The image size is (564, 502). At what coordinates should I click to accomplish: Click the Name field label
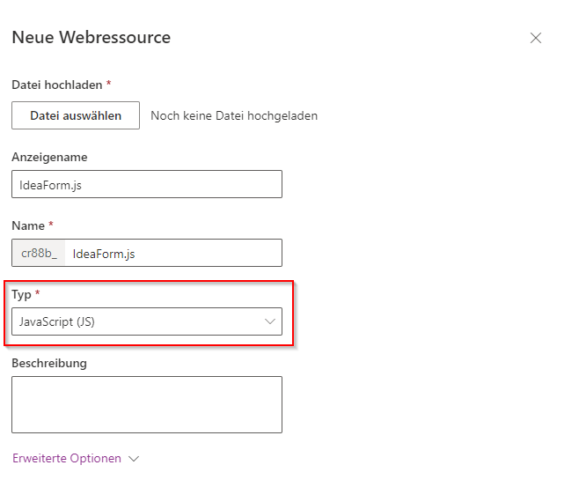[28, 226]
